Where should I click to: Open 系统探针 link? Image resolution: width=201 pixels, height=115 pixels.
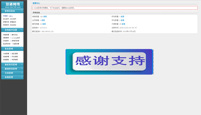click(x=6, y=41)
